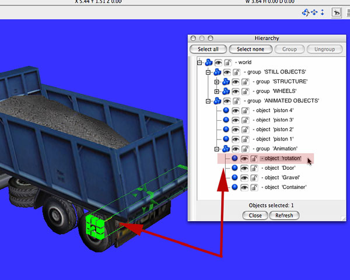Lock the 'STILL OBJECTS' group
Screen dimensions: 350x280
point(237,72)
